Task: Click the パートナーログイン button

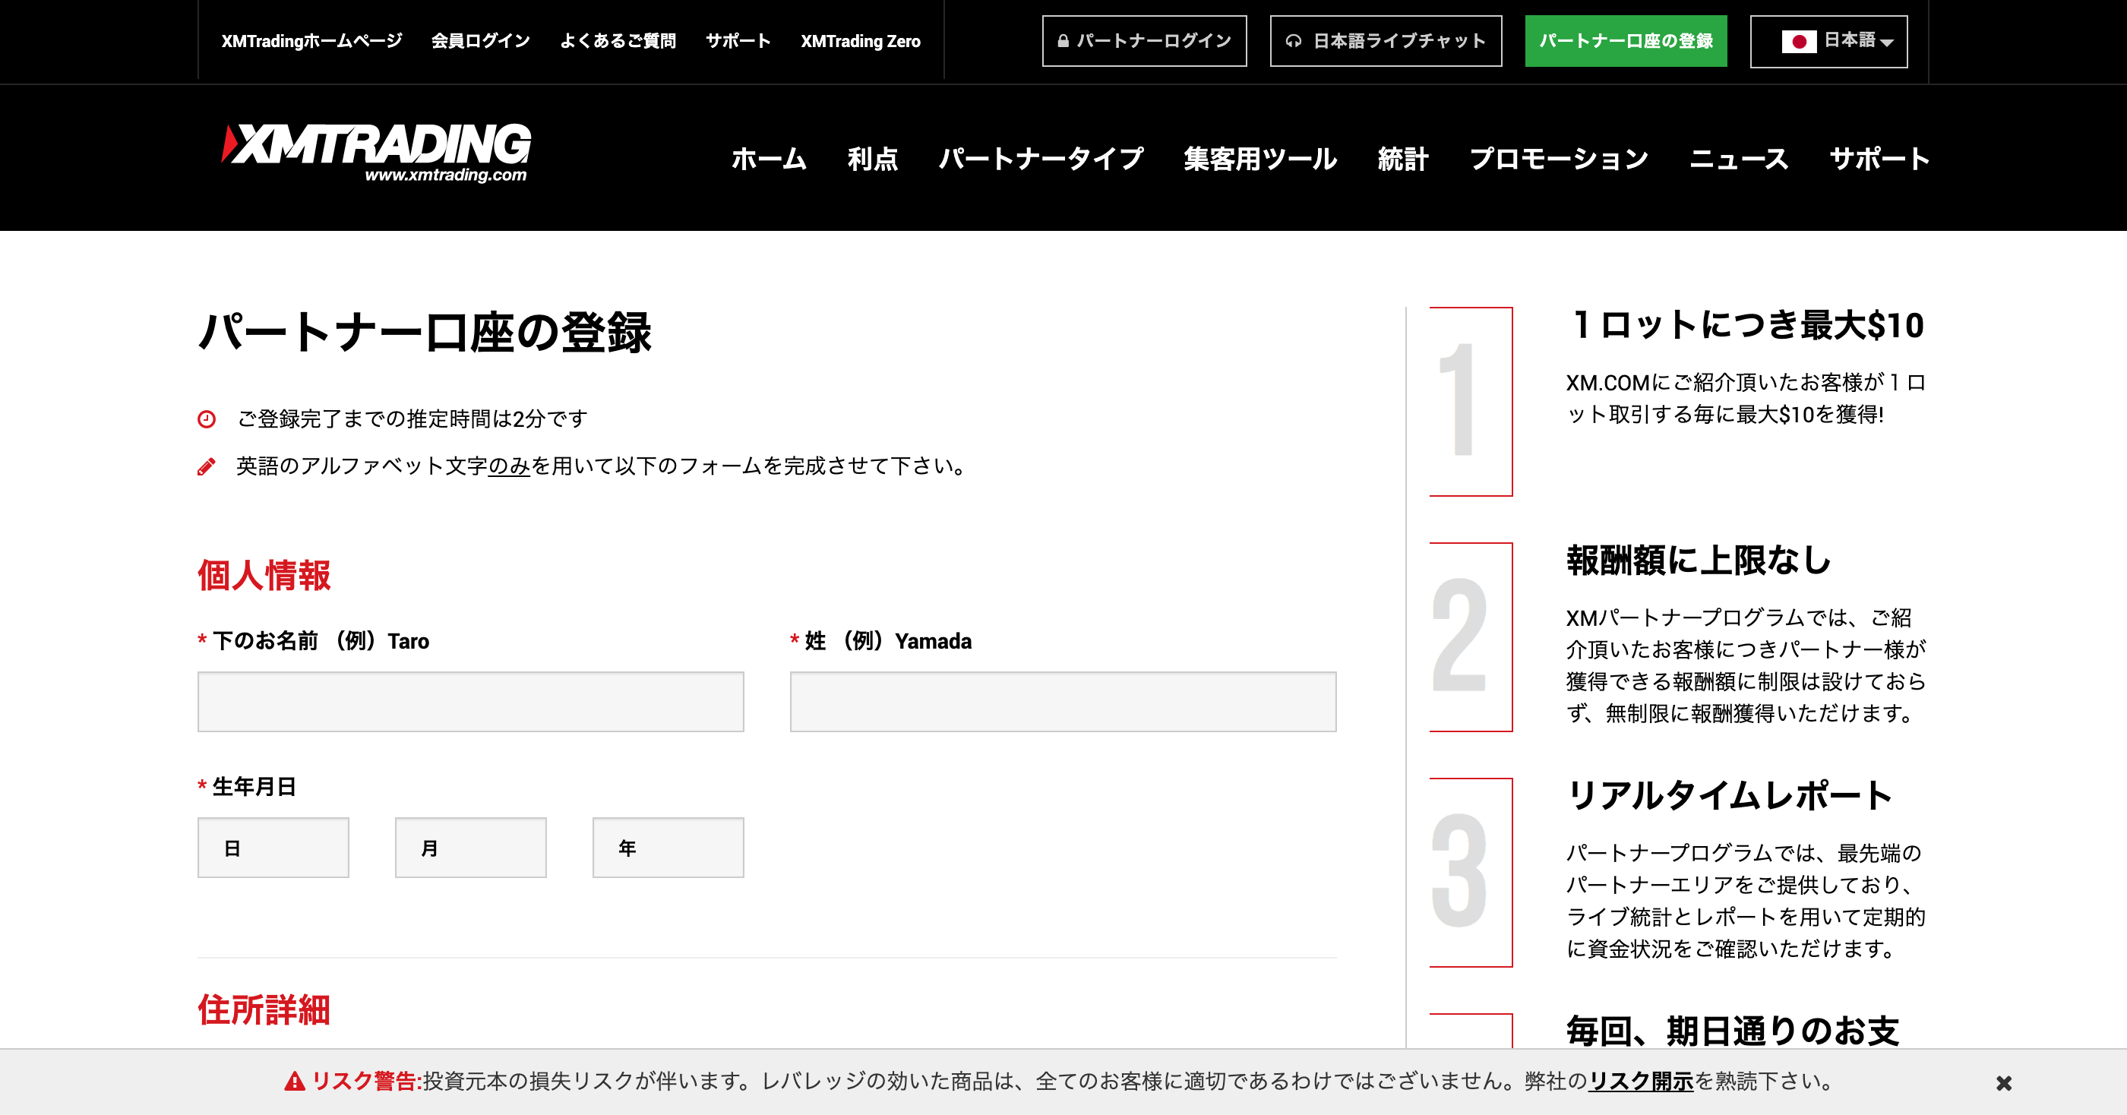Action: tap(1145, 40)
